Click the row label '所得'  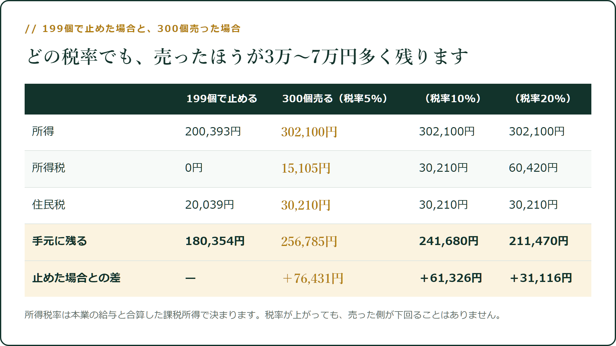click(x=43, y=131)
